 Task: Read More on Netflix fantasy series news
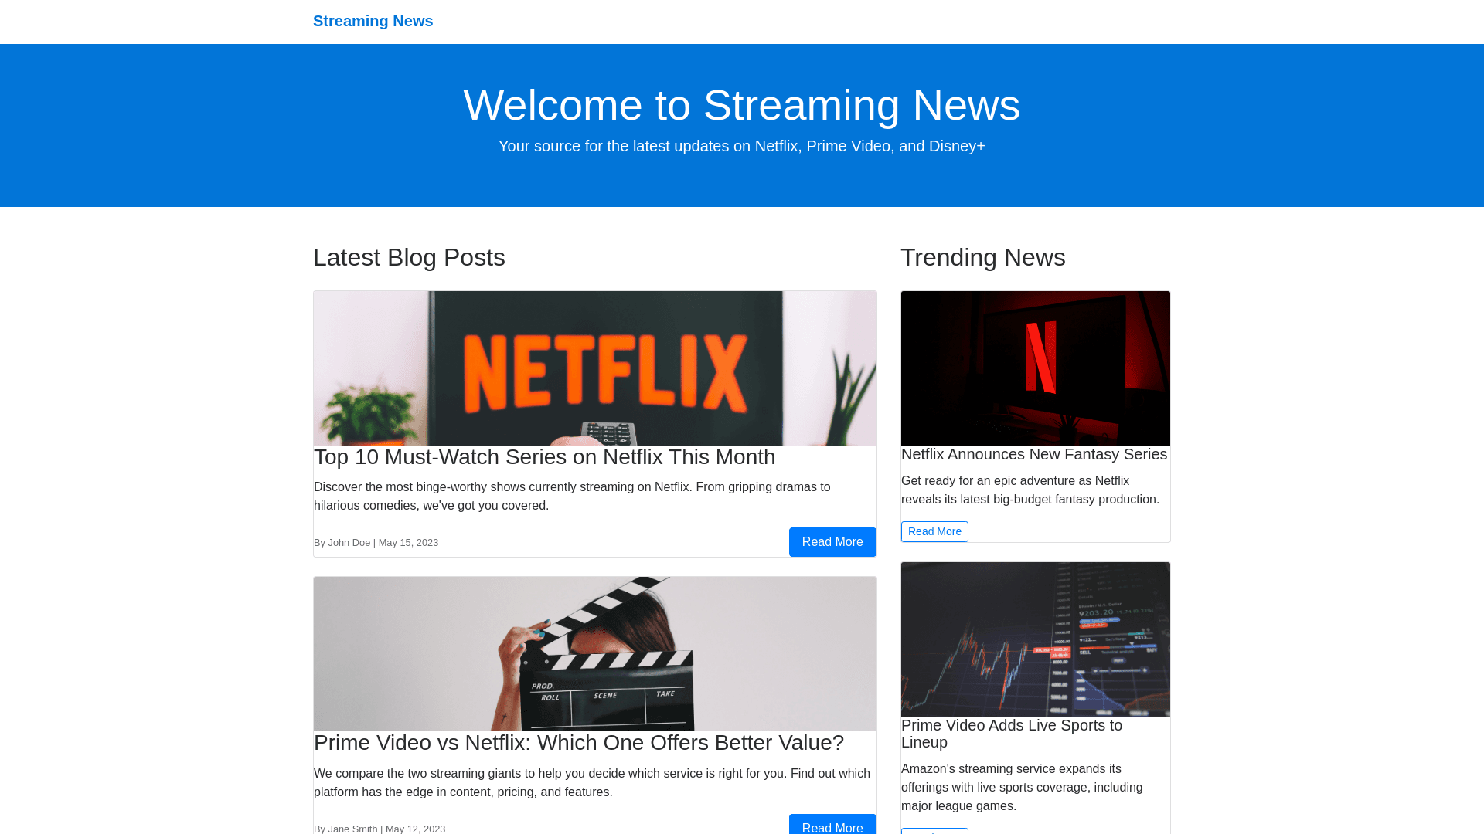934,531
